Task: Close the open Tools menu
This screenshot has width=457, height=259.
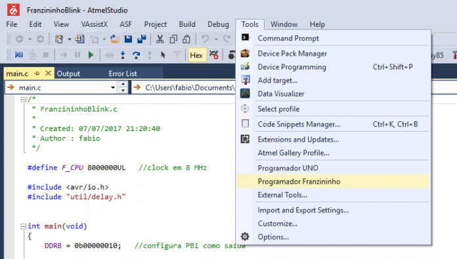Action: coord(250,24)
